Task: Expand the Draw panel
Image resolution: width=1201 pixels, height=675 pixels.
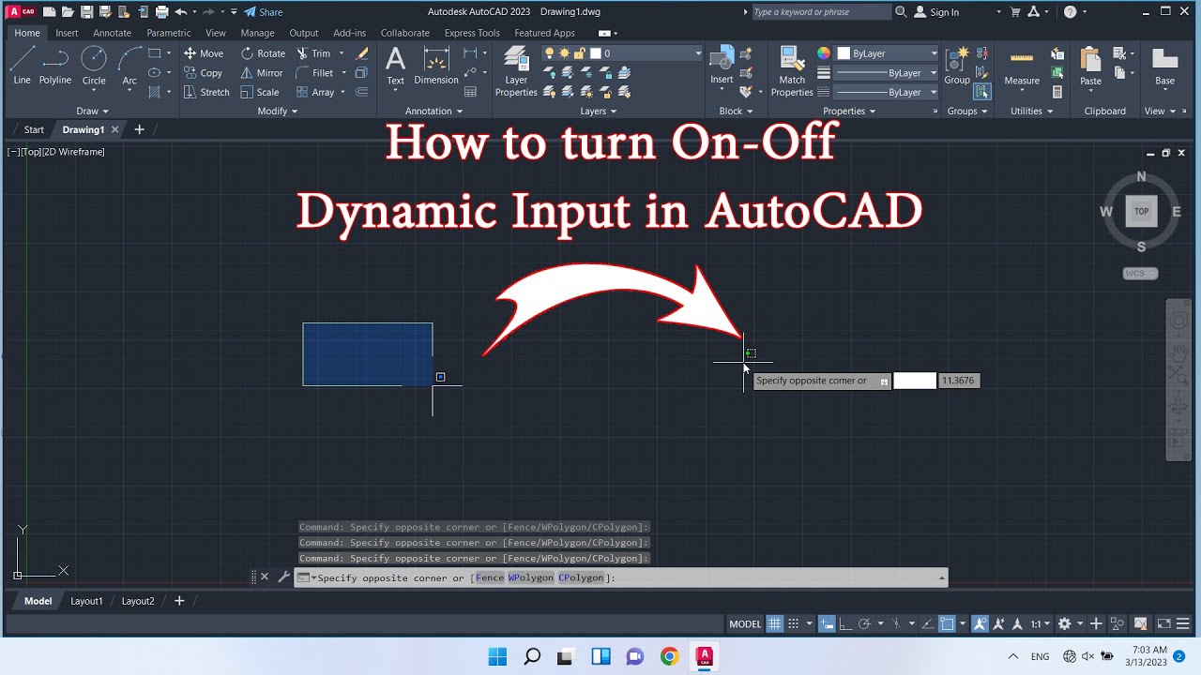Action: click(x=92, y=111)
